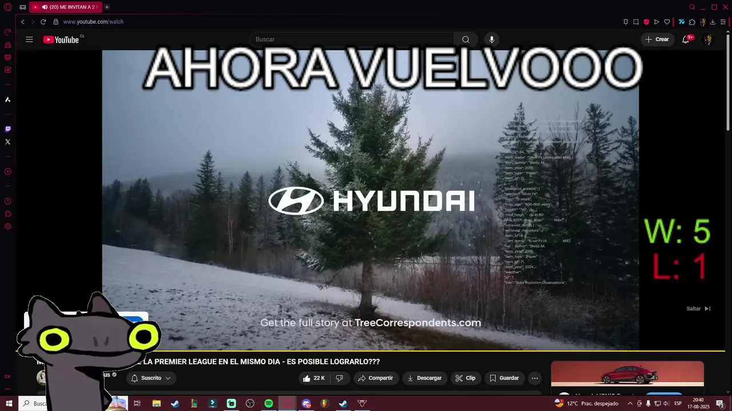
Task: Open Settings gear in sidebar
Action: [7, 226]
